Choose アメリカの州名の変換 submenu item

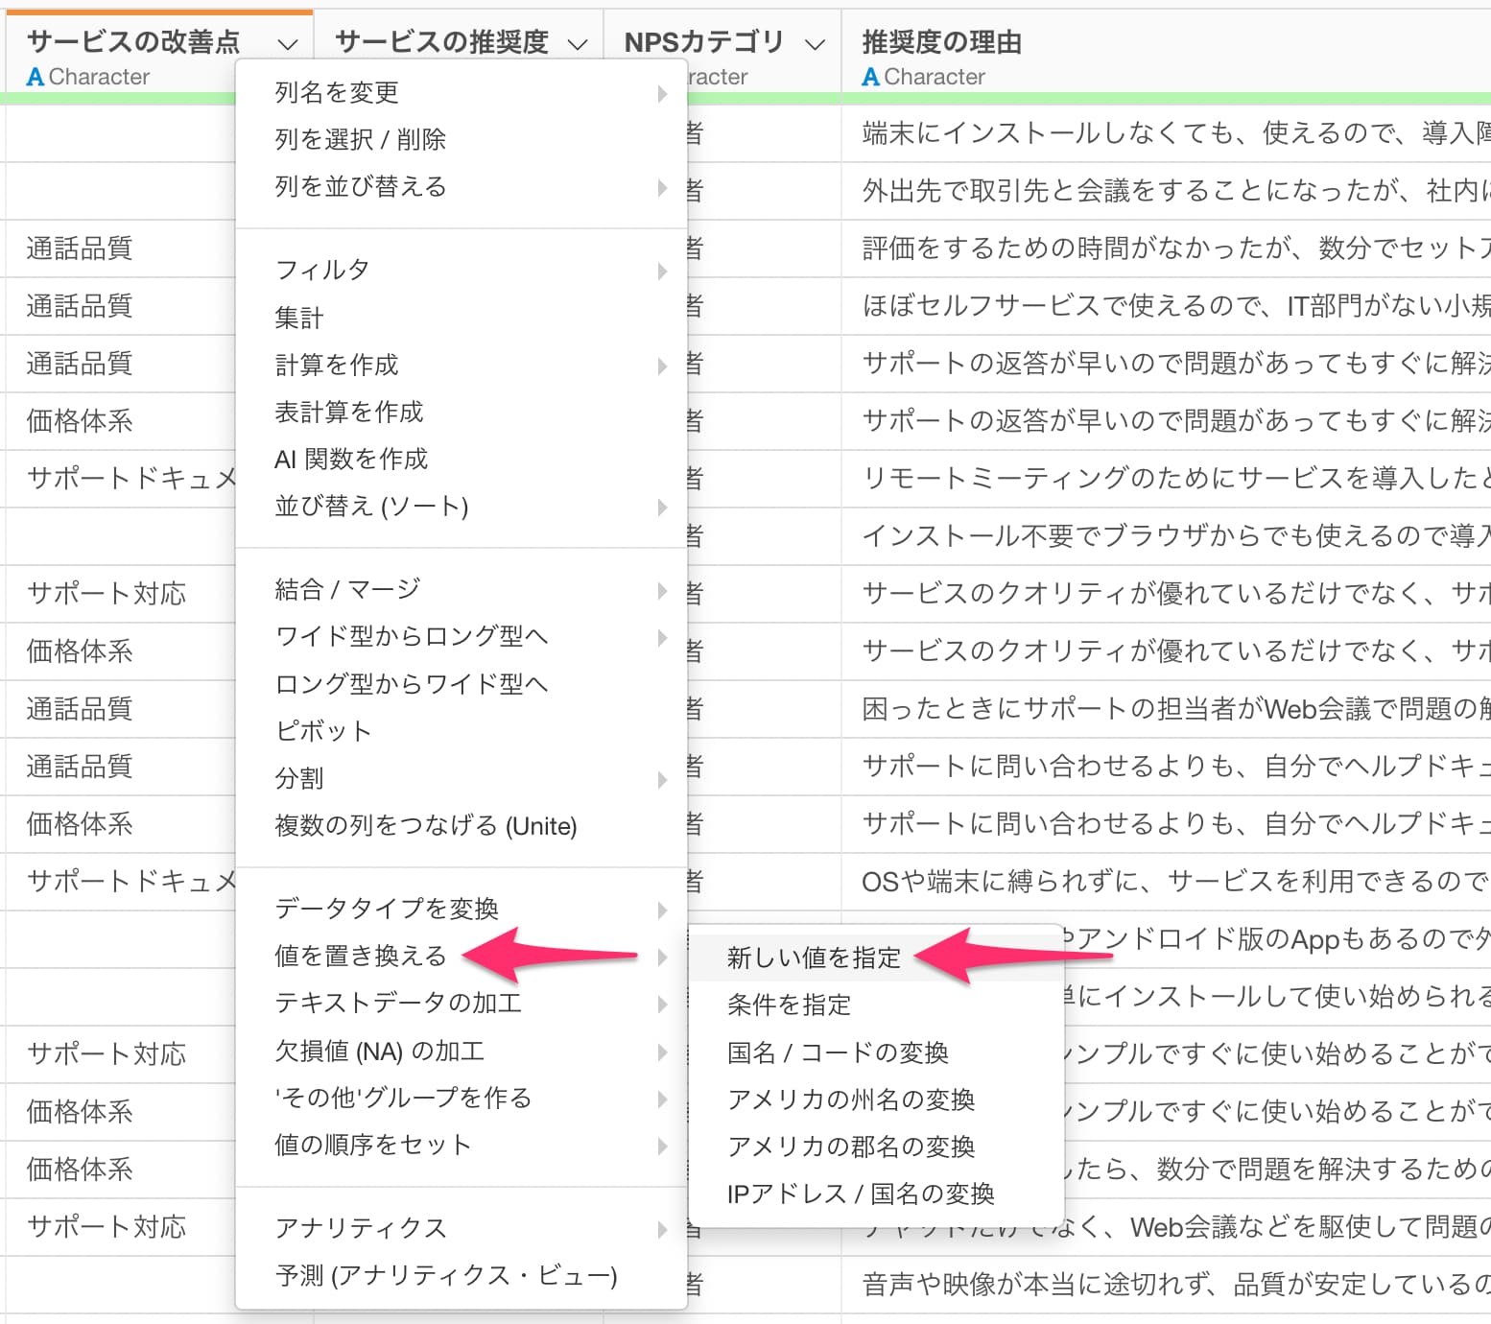[850, 1099]
